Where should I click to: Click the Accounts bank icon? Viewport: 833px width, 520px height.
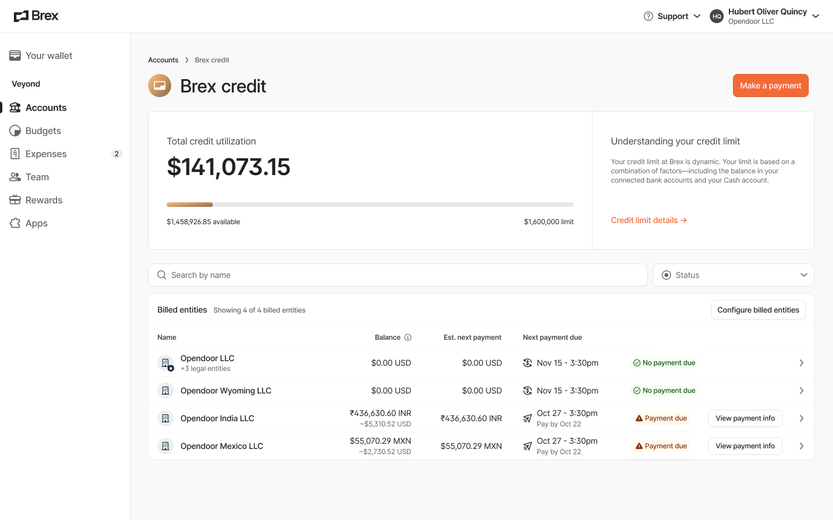15,107
